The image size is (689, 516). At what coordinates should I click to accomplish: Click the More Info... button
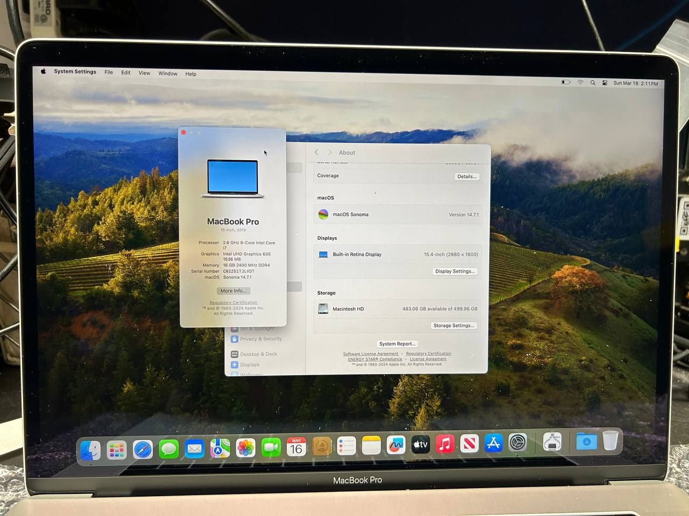(233, 291)
